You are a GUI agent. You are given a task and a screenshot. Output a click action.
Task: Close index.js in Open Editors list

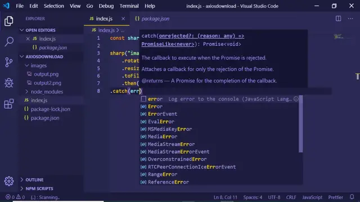tap(28, 39)
